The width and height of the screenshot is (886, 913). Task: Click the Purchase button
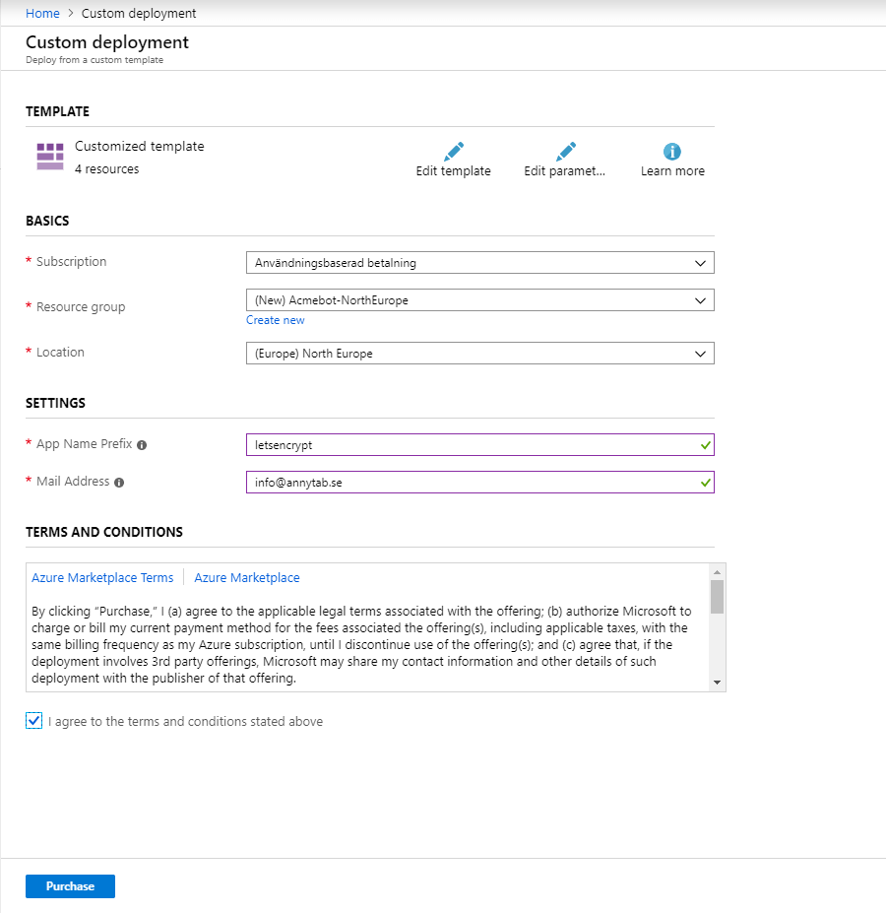coord(71,886)
